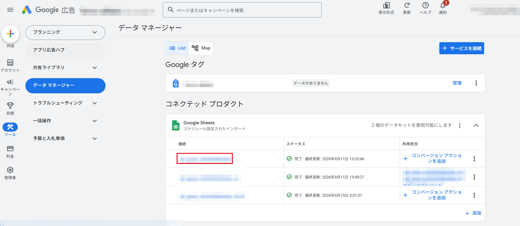520x226 pixels.
Task: Switch to Map view tab
Action: pos(201,48)
